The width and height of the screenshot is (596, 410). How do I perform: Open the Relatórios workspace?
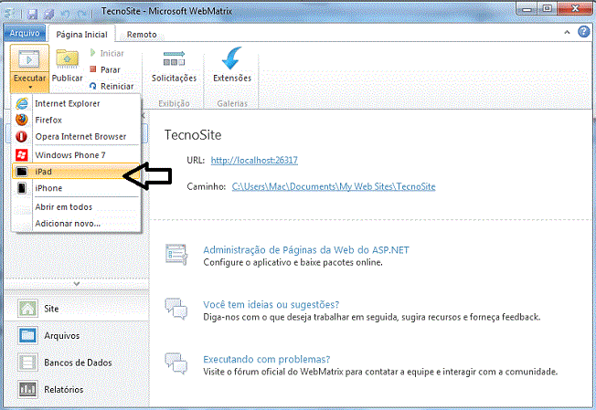76,390
